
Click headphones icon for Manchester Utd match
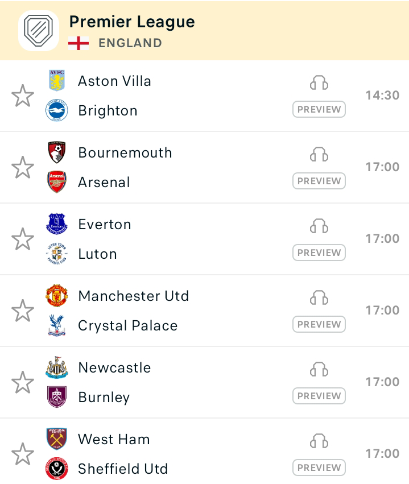319,297
